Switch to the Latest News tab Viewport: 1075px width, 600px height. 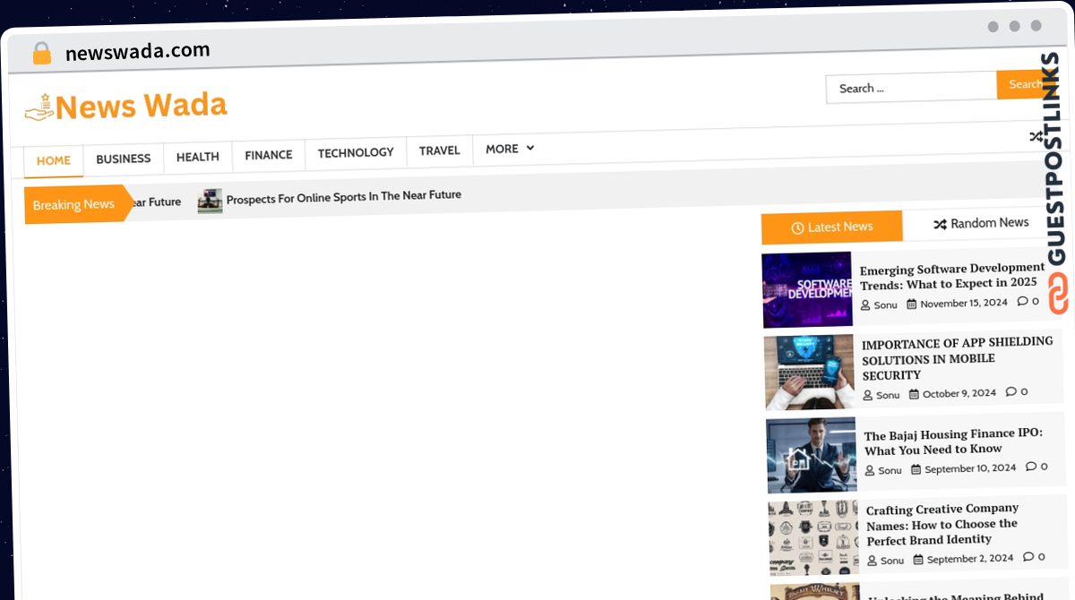click(832, 227)
